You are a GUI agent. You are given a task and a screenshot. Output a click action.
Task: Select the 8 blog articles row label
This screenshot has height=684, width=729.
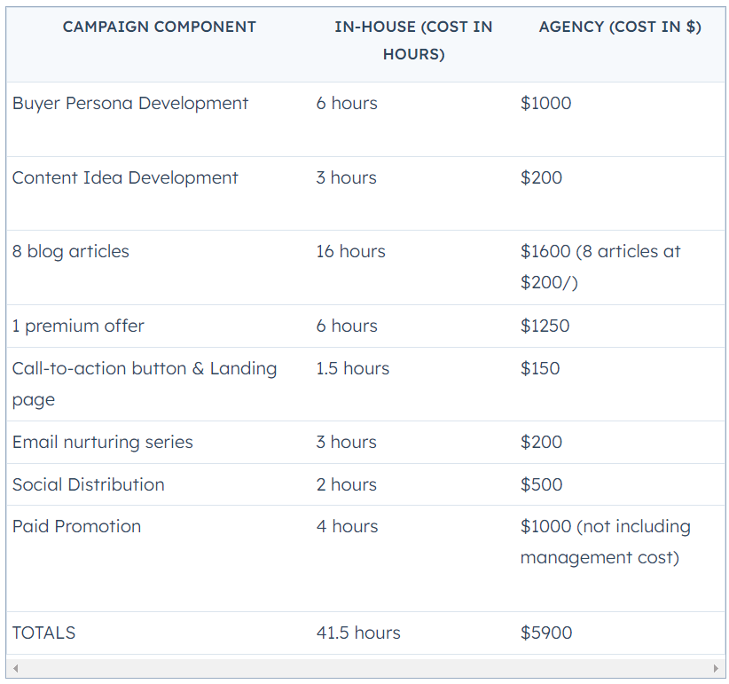71,252
